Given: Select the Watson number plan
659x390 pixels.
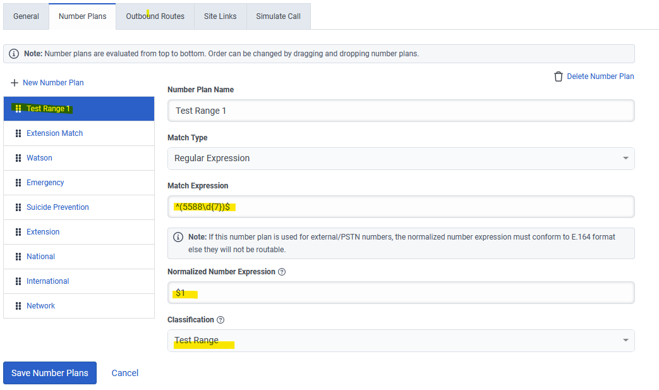Looking at the screenshot, I should point(39,157).
